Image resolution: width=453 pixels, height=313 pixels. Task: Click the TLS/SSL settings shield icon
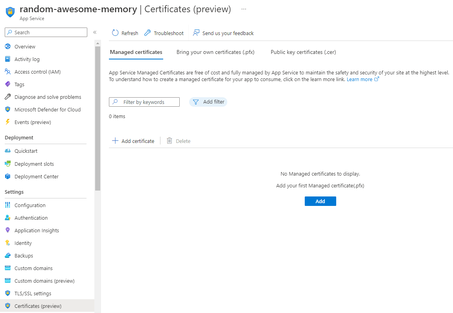(x=8, y=293)
